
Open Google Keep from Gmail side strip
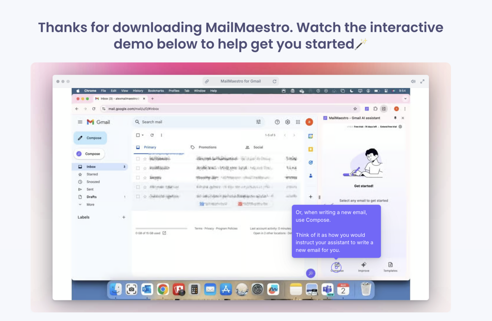coord(311,149)
